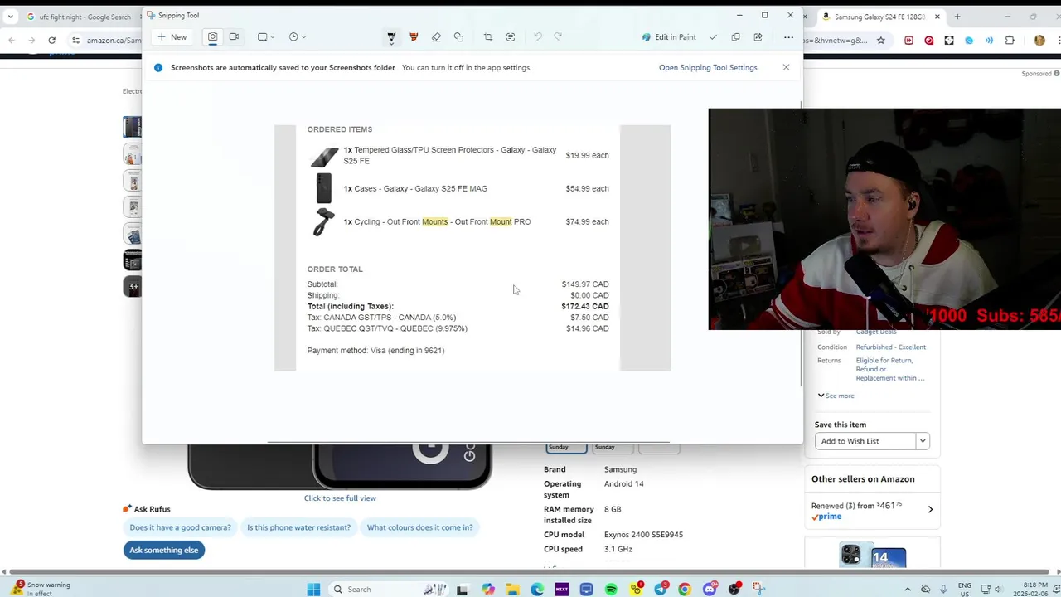
Task: Open the snipping shape mode dropdown
Action: (x=266, y=37)
